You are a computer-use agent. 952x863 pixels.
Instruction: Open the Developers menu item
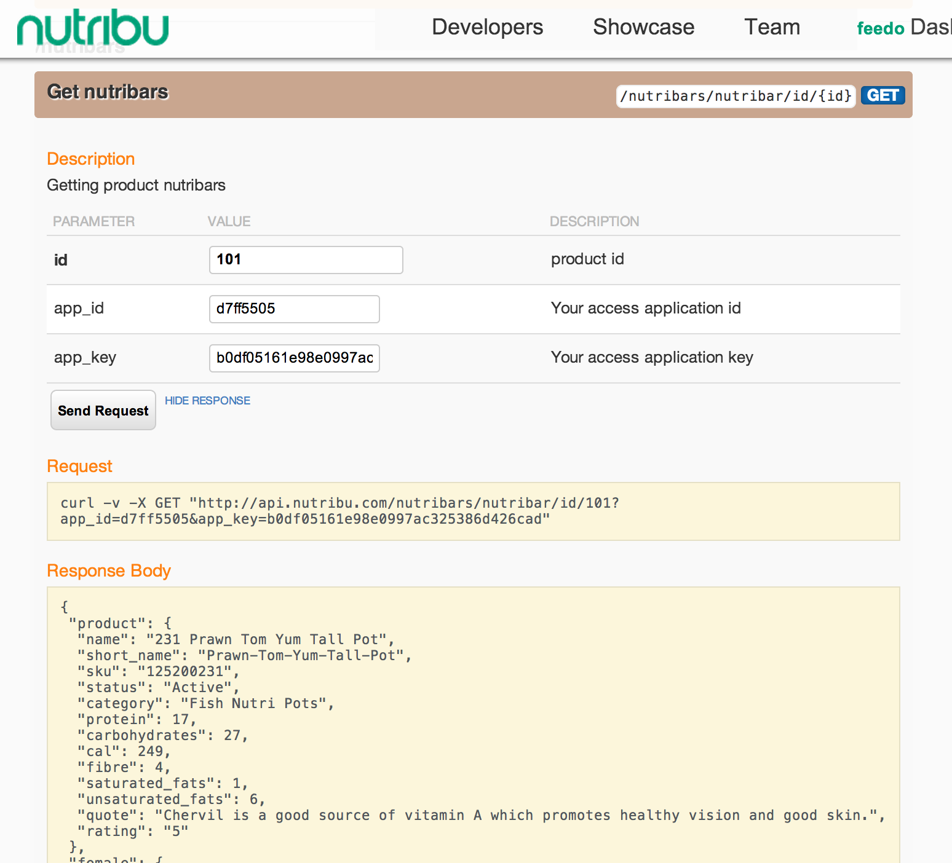click(x=487, y=27)
